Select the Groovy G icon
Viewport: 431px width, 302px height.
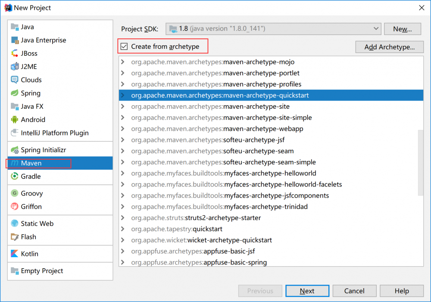[x=15, y=193]
